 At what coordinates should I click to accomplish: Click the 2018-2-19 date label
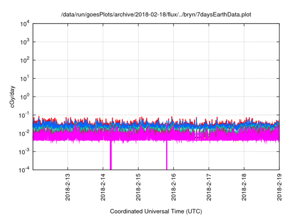coord(279,187)
